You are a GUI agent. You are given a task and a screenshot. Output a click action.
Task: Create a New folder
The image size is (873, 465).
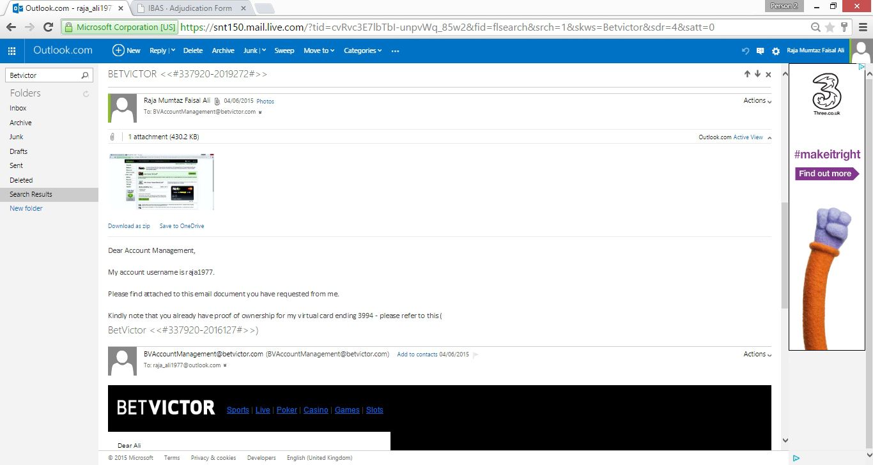pos(26,208)
